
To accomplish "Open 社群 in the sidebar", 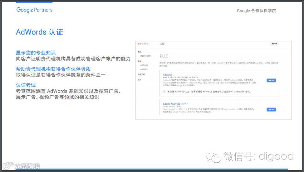I will [x=140, y=80].
